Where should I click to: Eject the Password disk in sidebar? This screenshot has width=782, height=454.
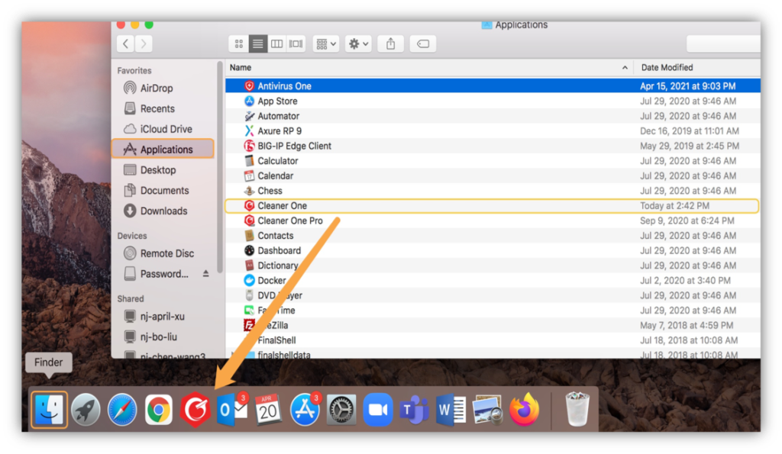[x=205, y=274]
